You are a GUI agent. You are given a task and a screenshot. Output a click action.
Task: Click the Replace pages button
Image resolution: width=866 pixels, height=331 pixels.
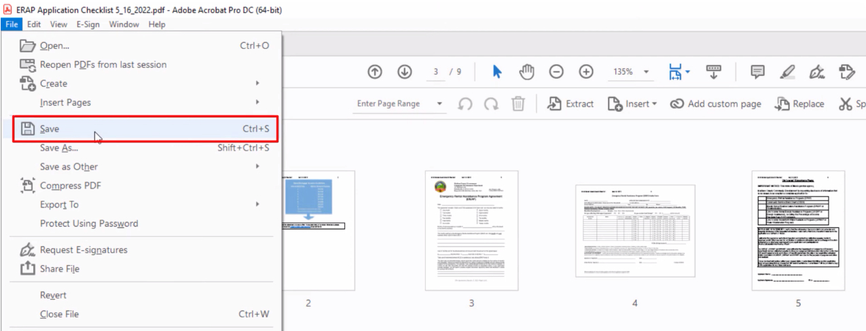click(x=799, y=104)
